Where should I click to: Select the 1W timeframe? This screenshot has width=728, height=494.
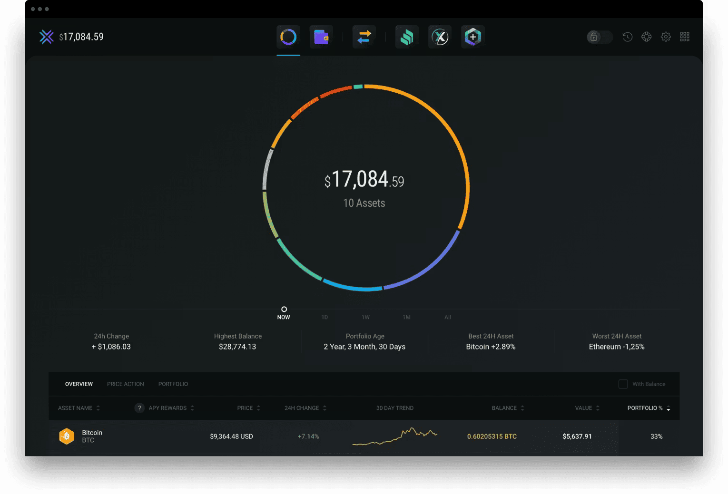point(365,317)
